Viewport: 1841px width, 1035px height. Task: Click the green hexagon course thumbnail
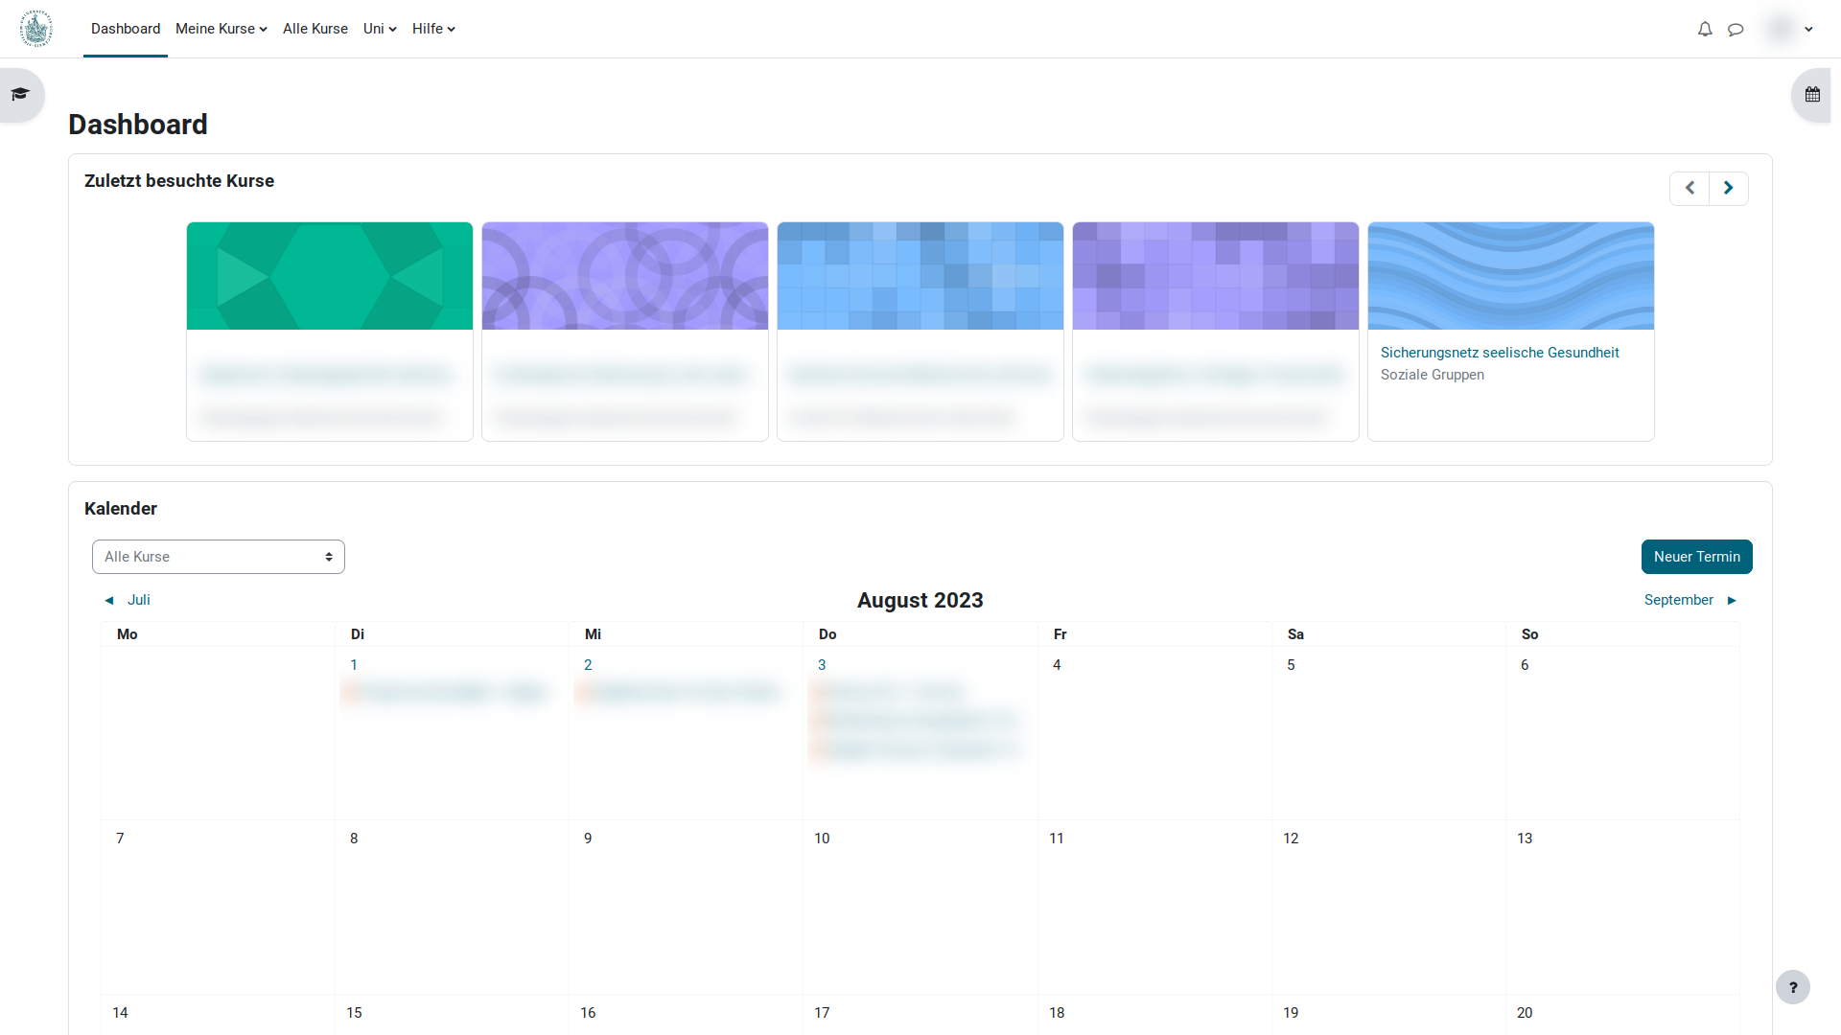[330, 276]
